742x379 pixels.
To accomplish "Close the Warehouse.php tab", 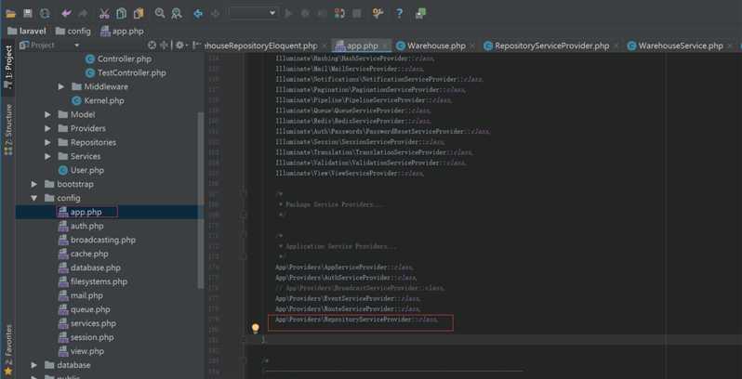I will pos(473,46).
